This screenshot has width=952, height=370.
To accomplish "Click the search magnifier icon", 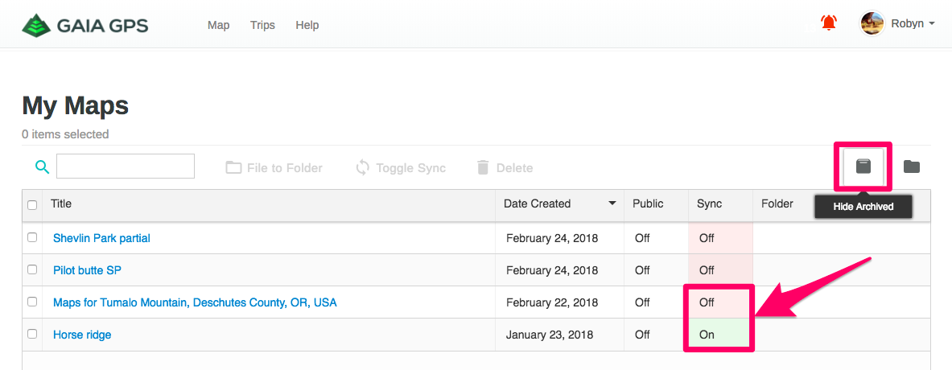I will point(42,167).
